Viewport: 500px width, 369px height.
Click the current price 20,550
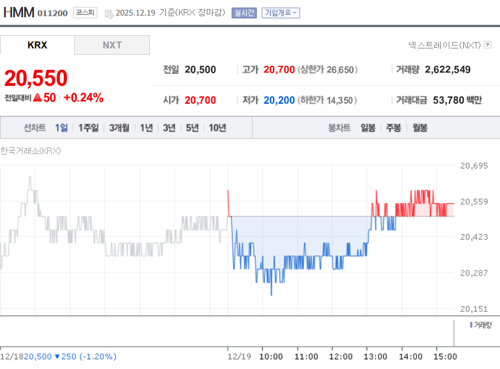(36, 78)
